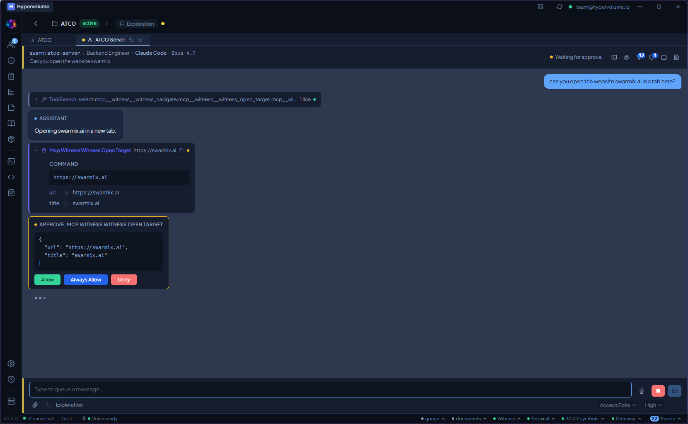Screen dimensions: 688x424
Task: Select the ATCO Server tab
Action: point(110,40)
